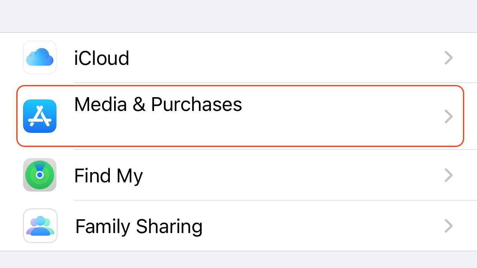Tap the iCloud cloud icon
This screenshot has height=268, width=477.
(x=40, y=58)
